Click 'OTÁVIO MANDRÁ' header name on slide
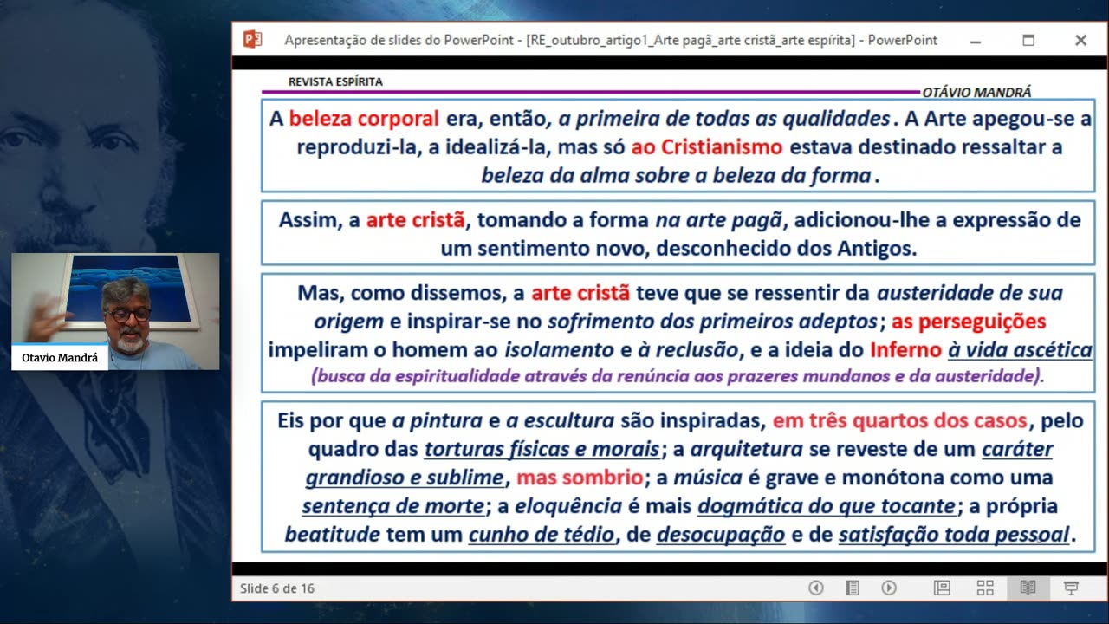1109x624 pixels. pos(976,93)
